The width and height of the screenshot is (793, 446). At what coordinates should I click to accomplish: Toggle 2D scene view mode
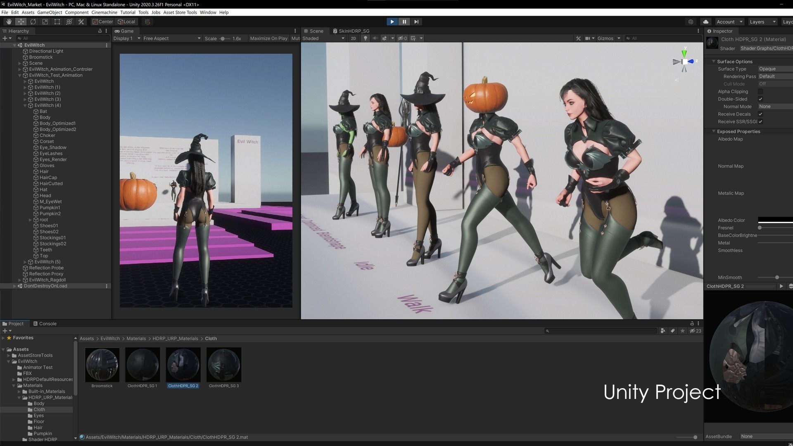353,38
